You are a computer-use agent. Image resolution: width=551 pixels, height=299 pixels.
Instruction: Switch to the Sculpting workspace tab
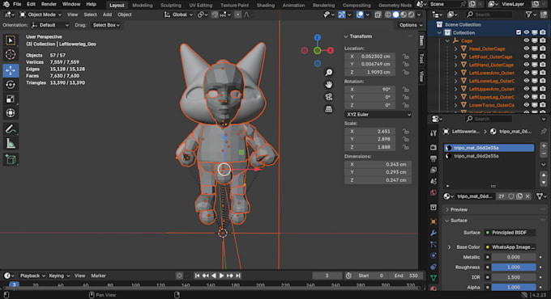tap(171, 6)
